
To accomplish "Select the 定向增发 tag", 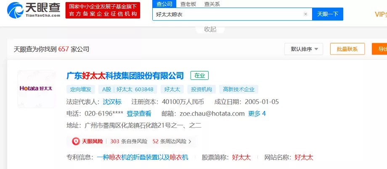I will [80, 89].
